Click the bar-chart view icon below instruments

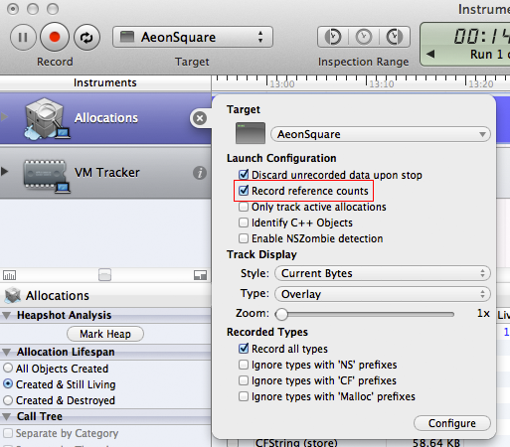coord(9,275)
